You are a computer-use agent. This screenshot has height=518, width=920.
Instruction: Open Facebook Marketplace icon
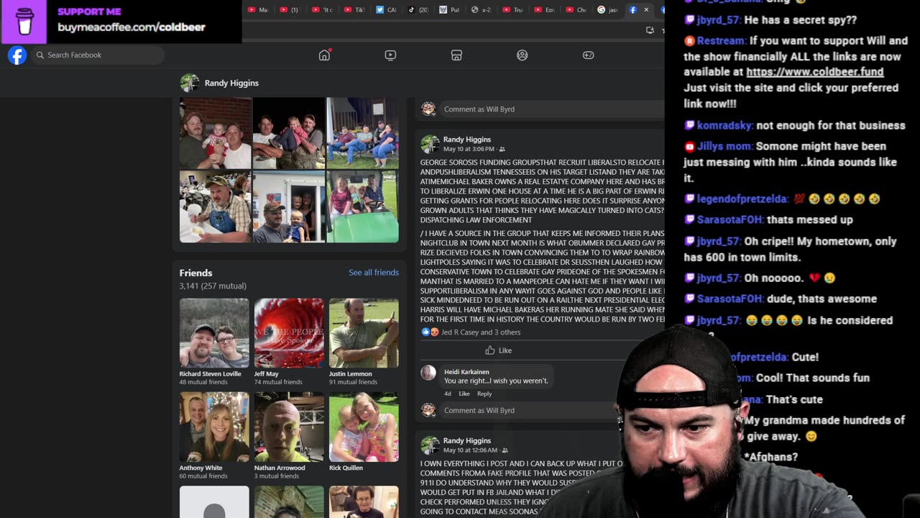(456, 55)
